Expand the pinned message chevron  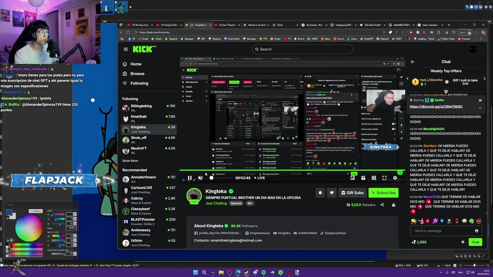(x=480, y=108)
